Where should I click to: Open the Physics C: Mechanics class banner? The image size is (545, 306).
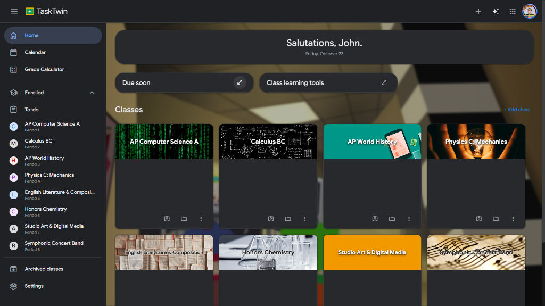[x=476, y=142]
